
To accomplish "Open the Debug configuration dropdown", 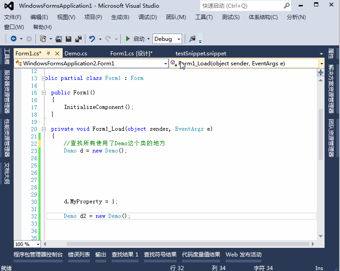I will point(178,39).
